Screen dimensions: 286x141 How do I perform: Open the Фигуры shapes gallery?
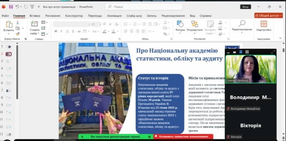pos(180,24)
